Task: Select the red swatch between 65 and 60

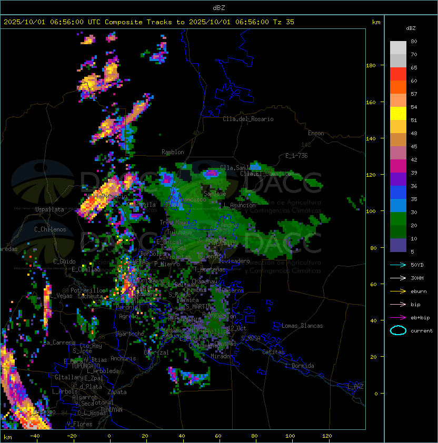Action: click(398, 74)
